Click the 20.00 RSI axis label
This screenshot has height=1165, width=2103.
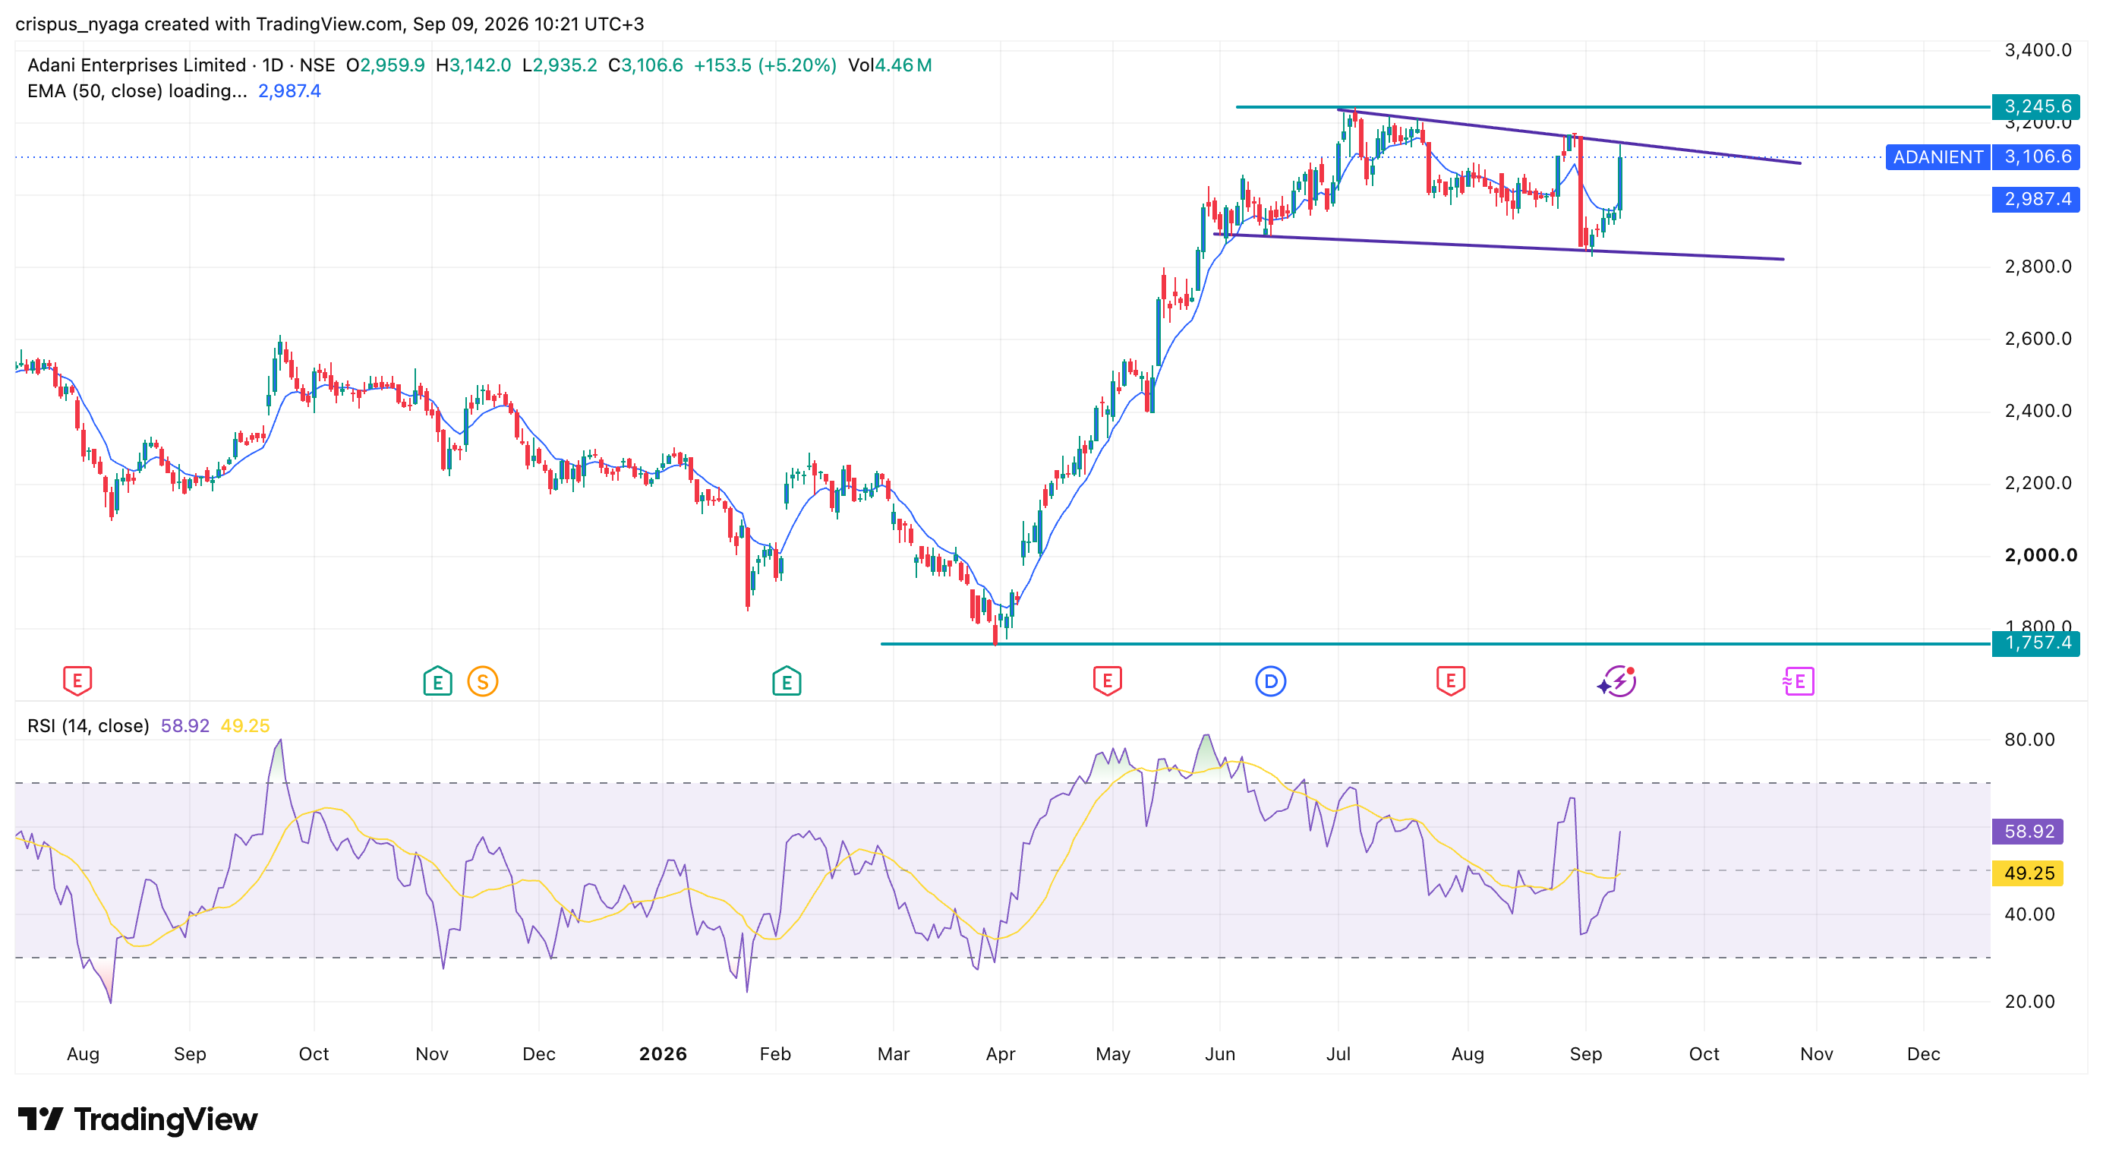[x=2029, y=1002]
